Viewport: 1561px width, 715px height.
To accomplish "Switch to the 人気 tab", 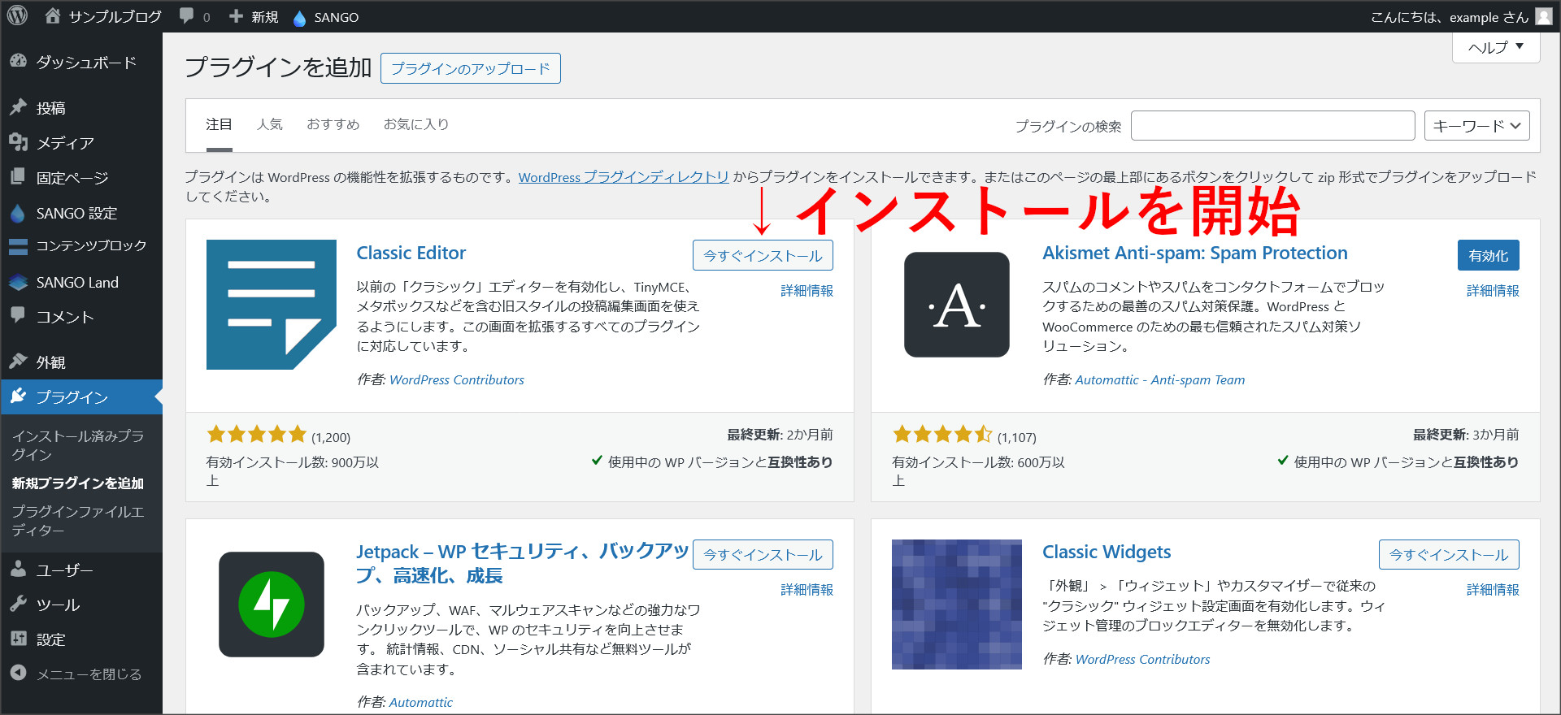I will 269,124.
